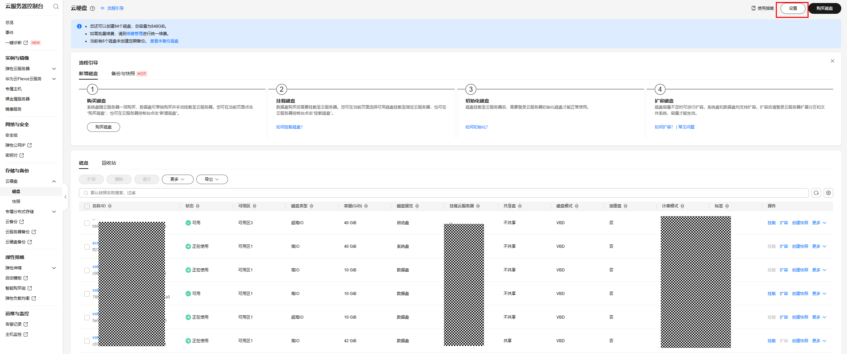Click the 购买磁盘 button at top right
847x354 pixels.
(824, 8)
